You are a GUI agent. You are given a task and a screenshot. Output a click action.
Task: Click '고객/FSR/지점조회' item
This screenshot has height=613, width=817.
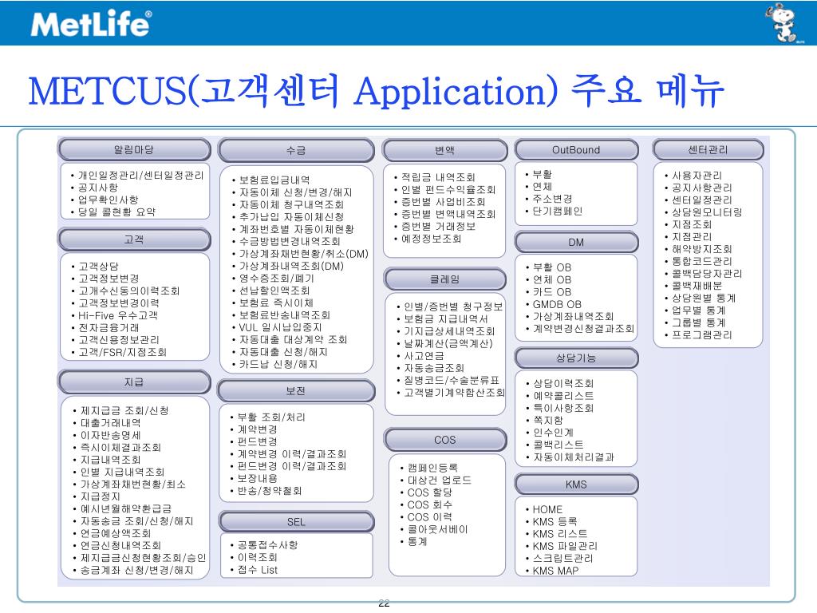click(122, 352)
